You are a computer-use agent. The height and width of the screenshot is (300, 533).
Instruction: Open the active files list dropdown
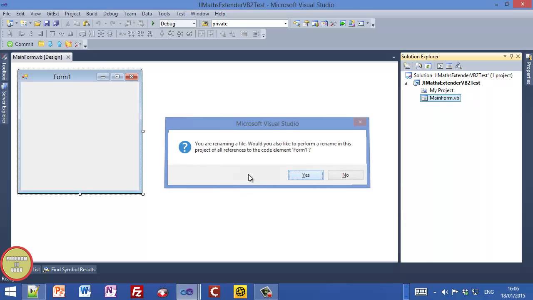pyautogui.click(x=394, y=57)
